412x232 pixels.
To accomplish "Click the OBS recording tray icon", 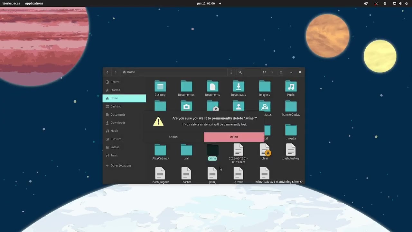I will point(376,3).
